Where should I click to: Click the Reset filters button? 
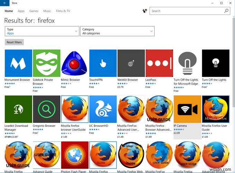(14, 42)
